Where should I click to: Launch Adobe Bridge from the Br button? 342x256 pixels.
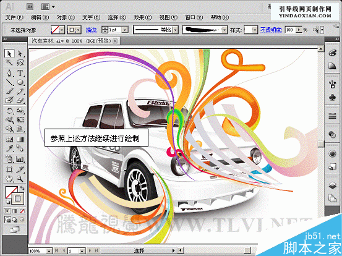(x=30, y=7)
